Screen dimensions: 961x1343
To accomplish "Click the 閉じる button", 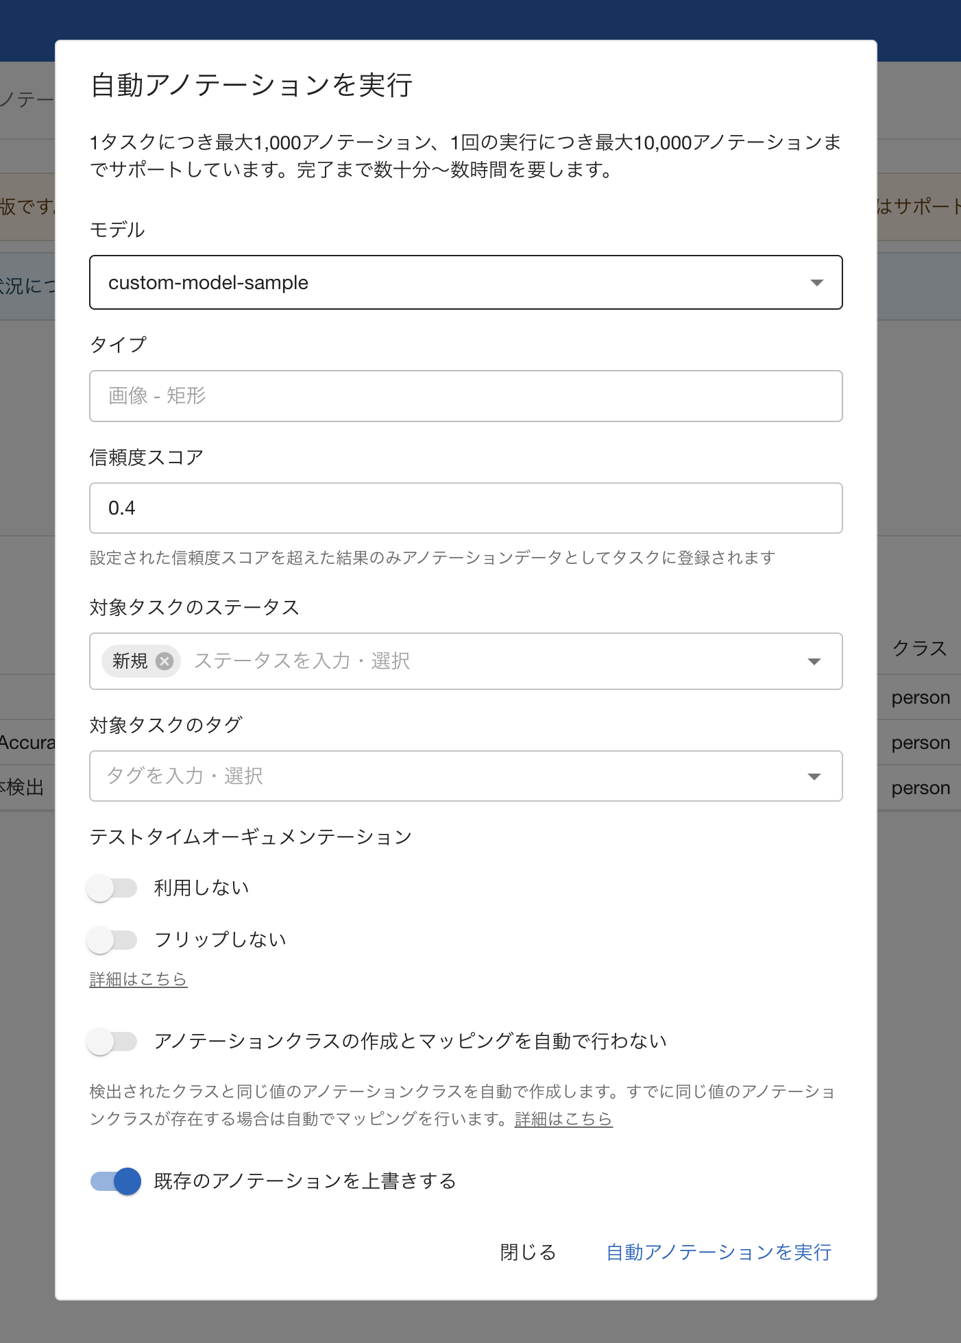I will point(528,1253).
